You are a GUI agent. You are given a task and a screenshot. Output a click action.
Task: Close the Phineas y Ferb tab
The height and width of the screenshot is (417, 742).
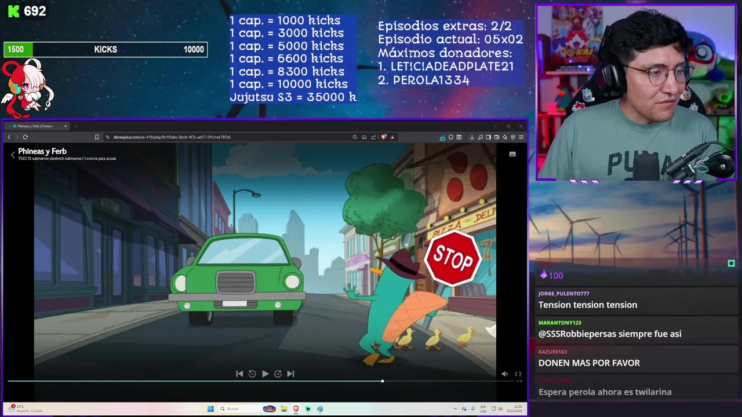tap(66, 126)
